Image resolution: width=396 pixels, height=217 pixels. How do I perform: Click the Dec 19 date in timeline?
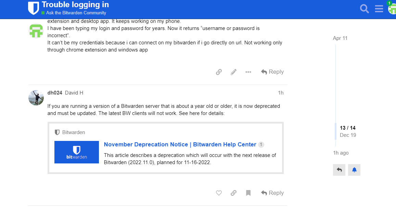coord(348,135)
